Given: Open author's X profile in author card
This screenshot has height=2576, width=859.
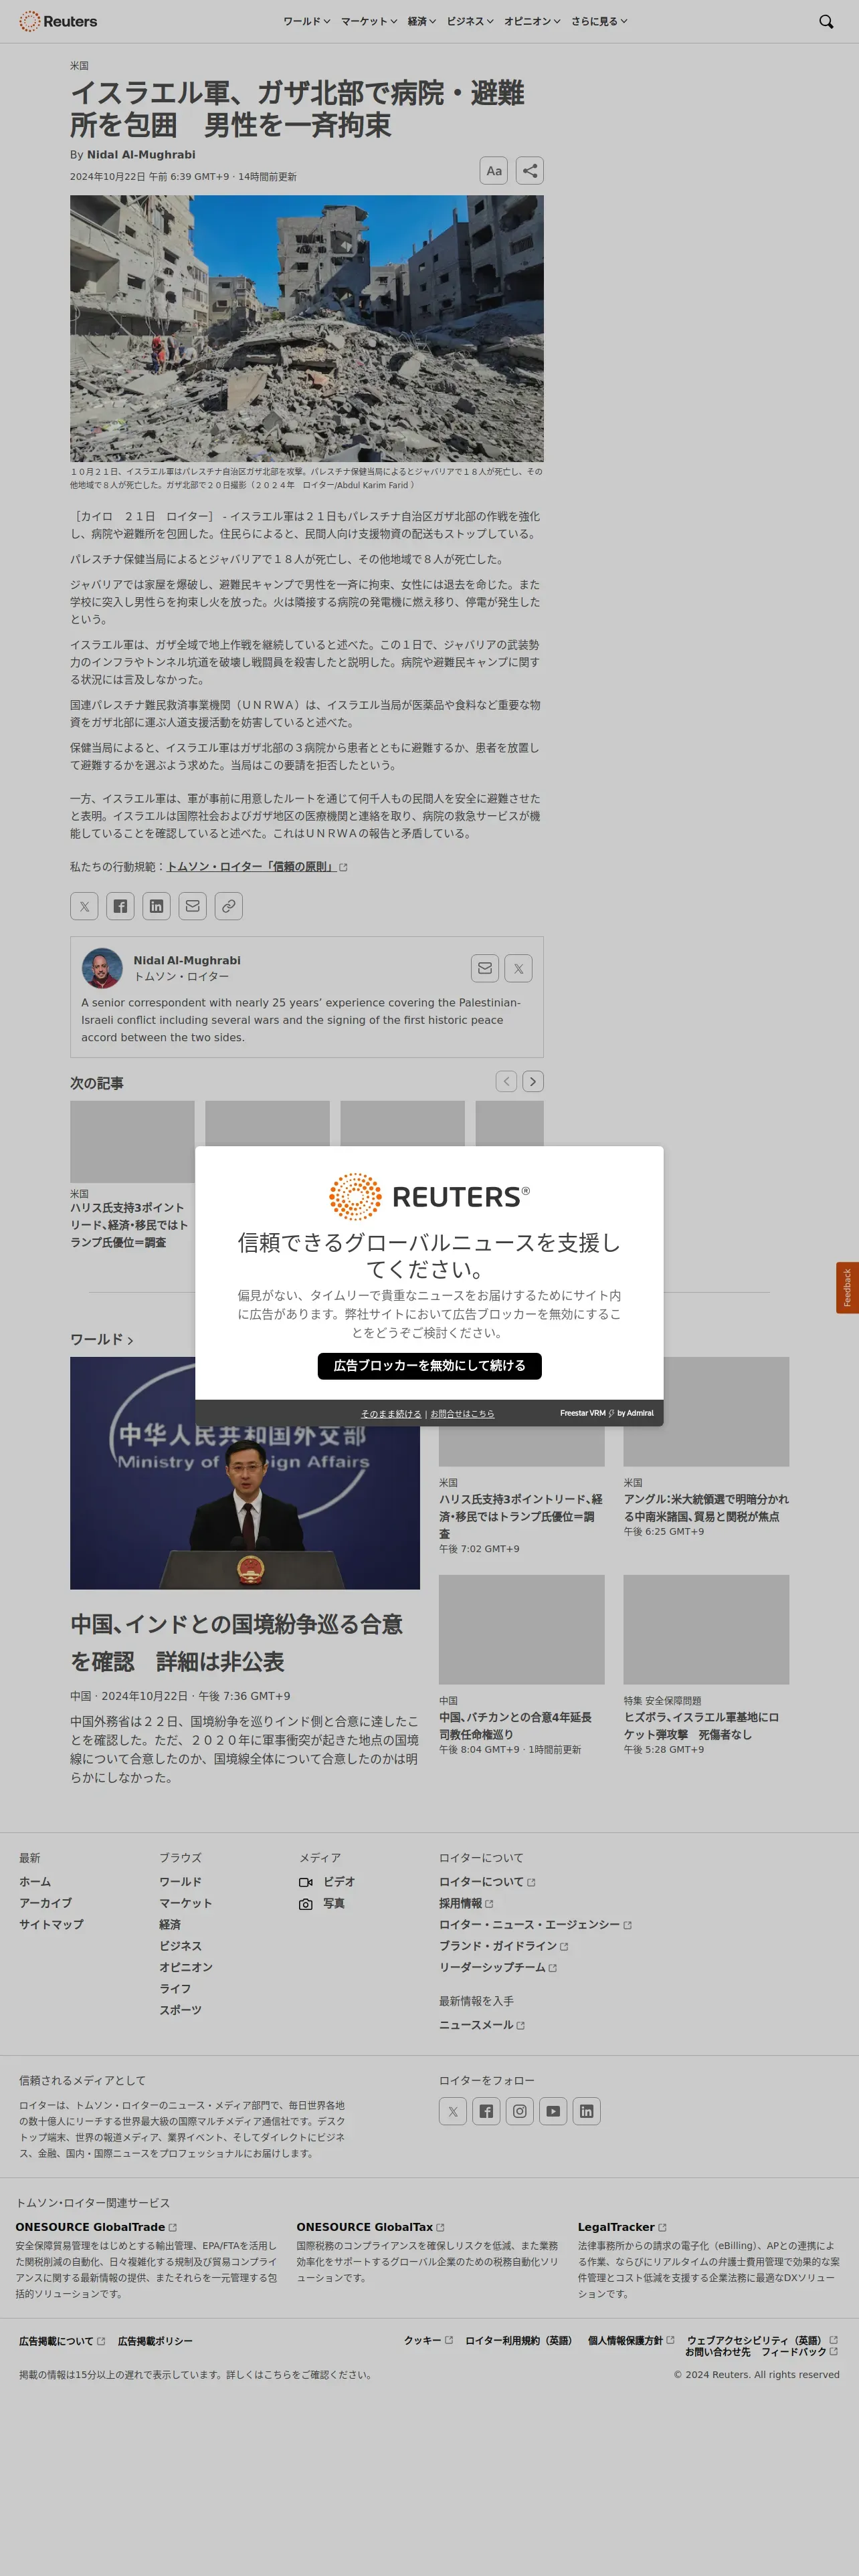Looking at the screenshot, I should coord(518,968).
